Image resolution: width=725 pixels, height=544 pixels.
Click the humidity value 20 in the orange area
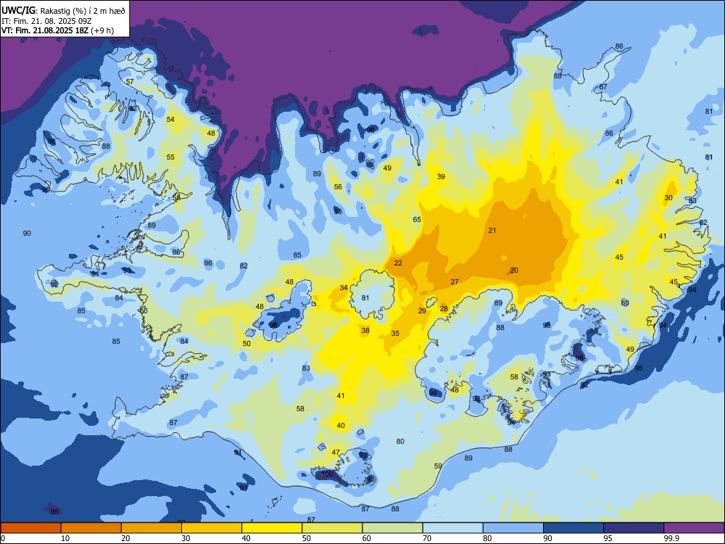click(514, 270)
